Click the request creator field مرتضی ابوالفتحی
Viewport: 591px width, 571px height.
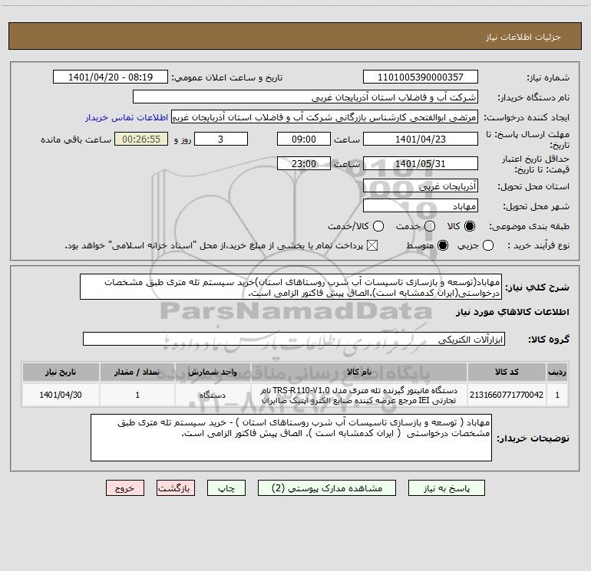point(325,117)
